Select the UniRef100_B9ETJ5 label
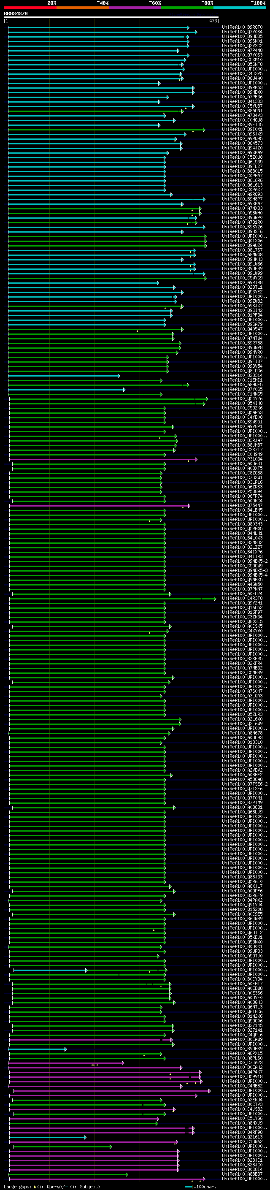Screen dimensions: 270x1190 click(x=242, y=125)
